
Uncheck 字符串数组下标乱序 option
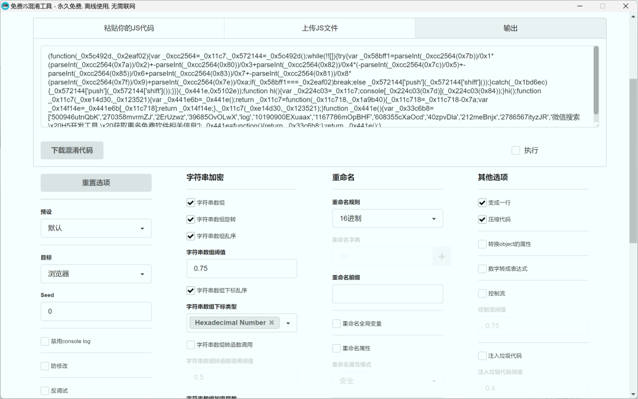(x=190, y=290)
